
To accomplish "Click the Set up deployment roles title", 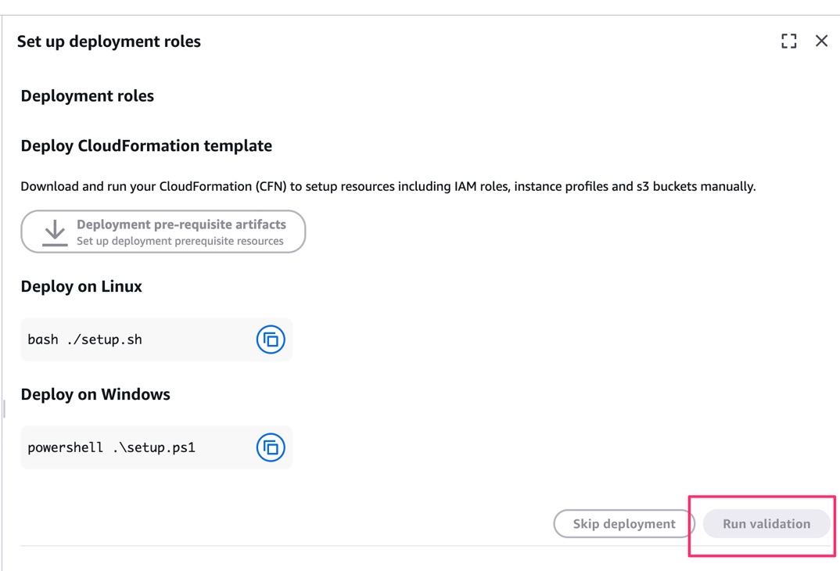I will click(109, 41).
